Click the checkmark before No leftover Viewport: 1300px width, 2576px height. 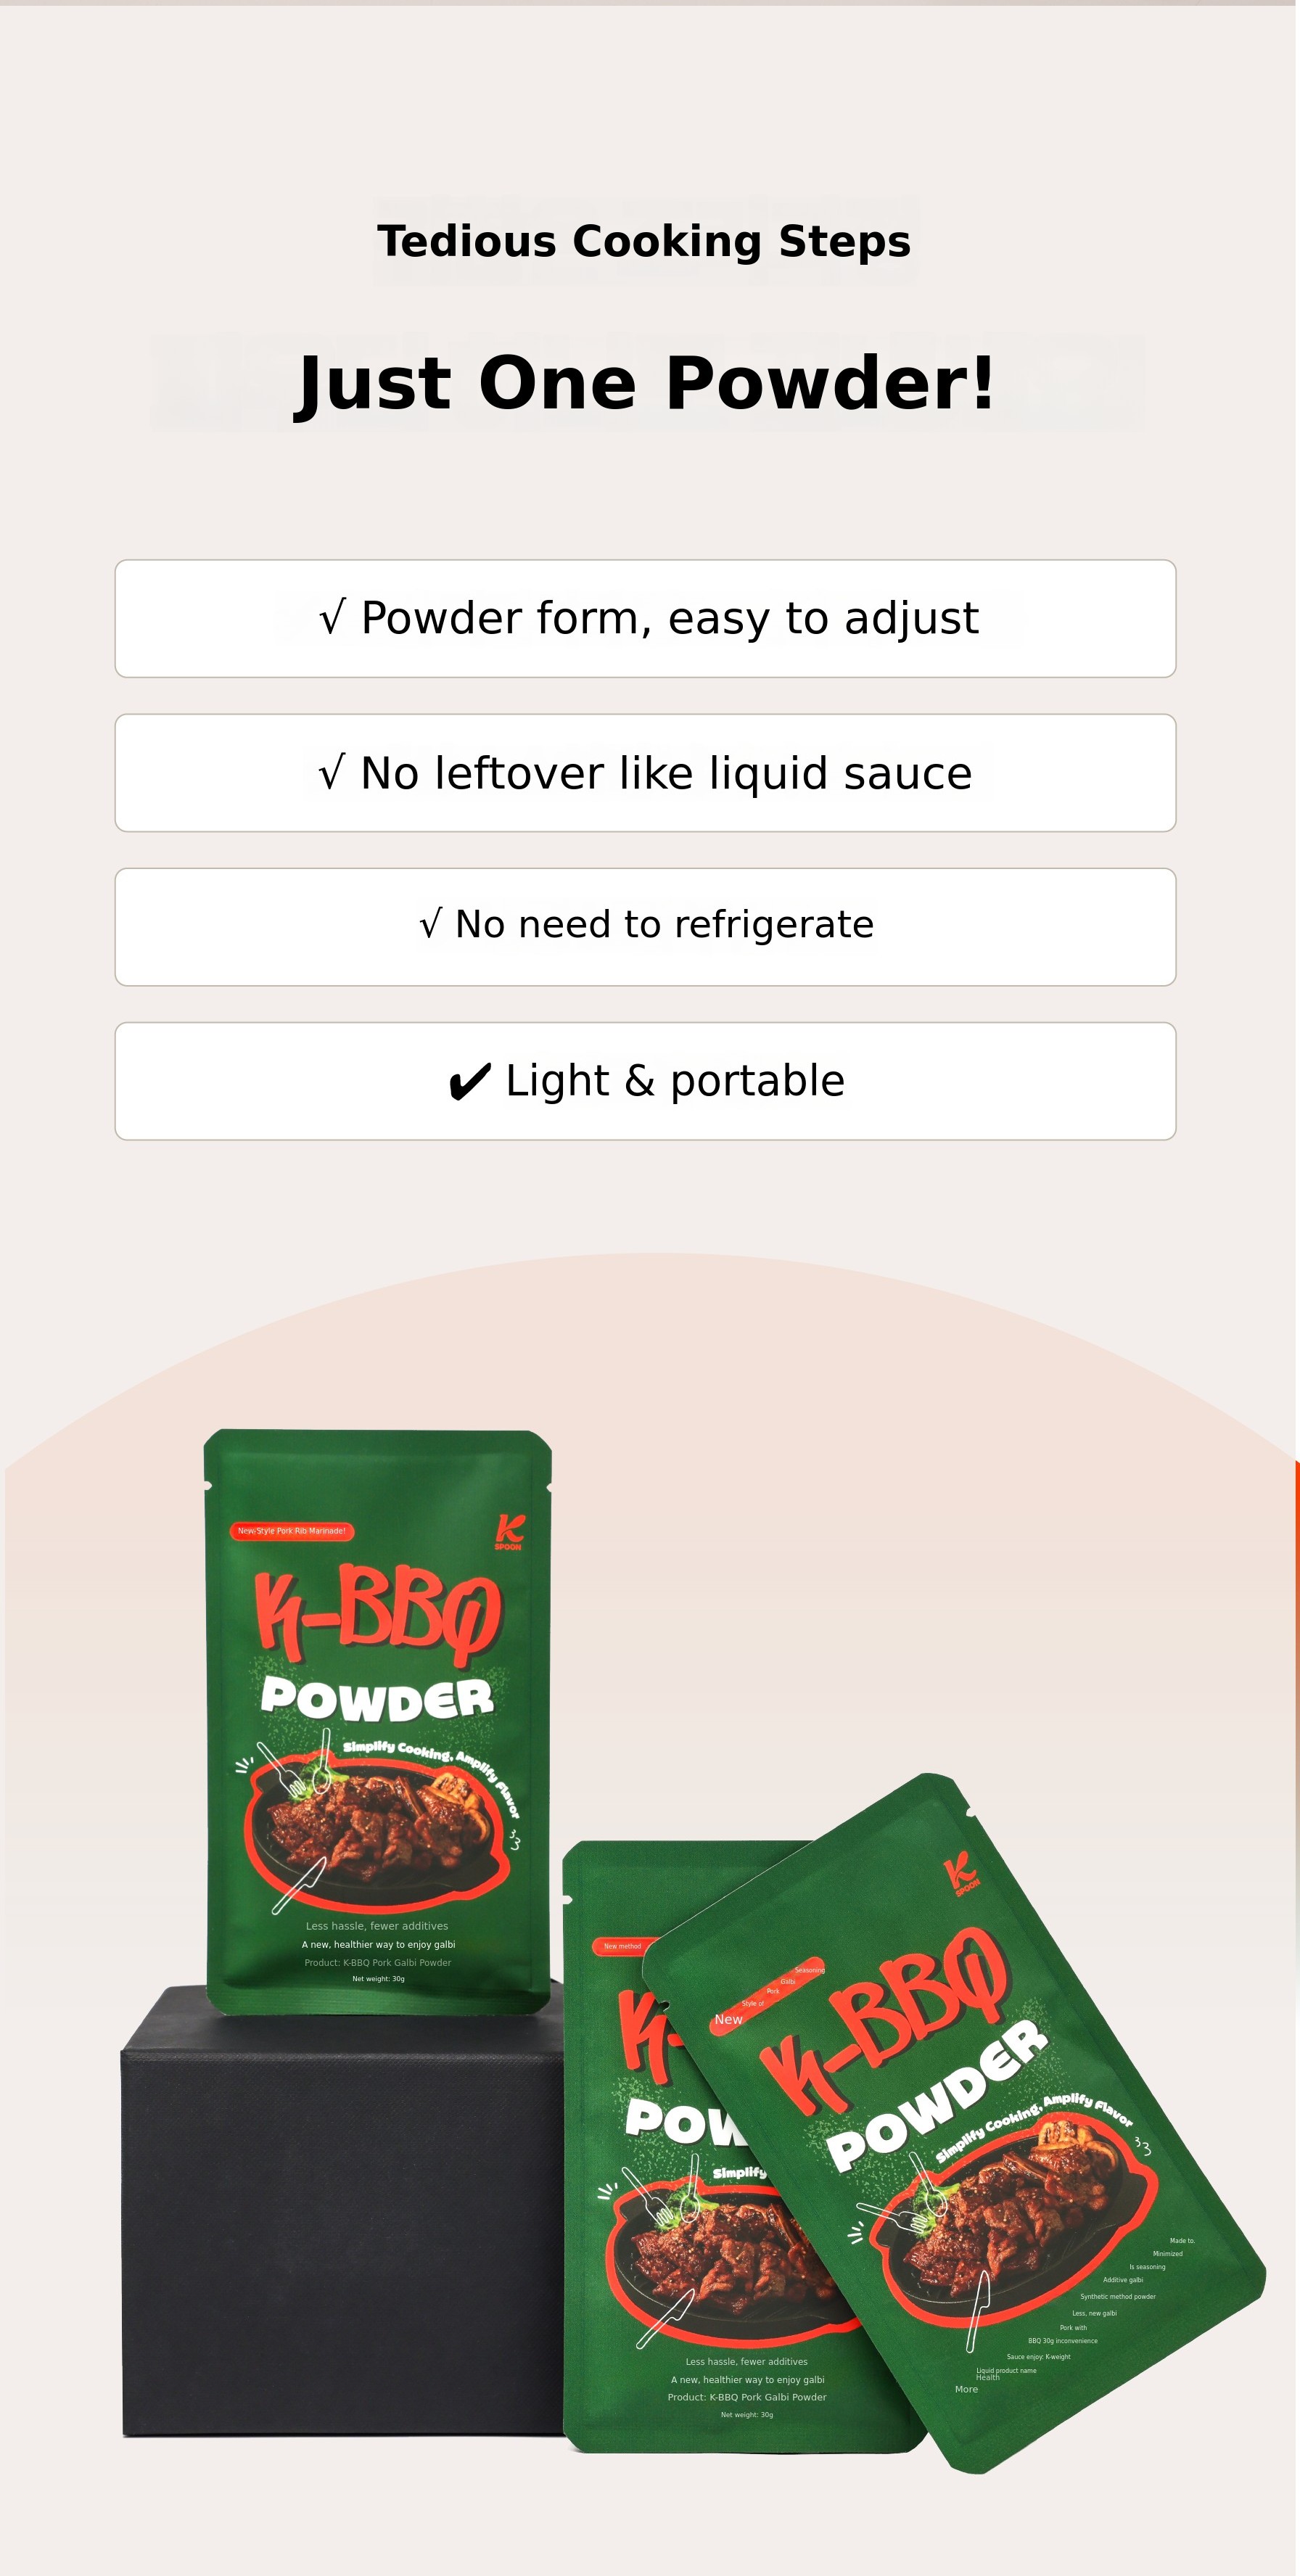[332, 773]
